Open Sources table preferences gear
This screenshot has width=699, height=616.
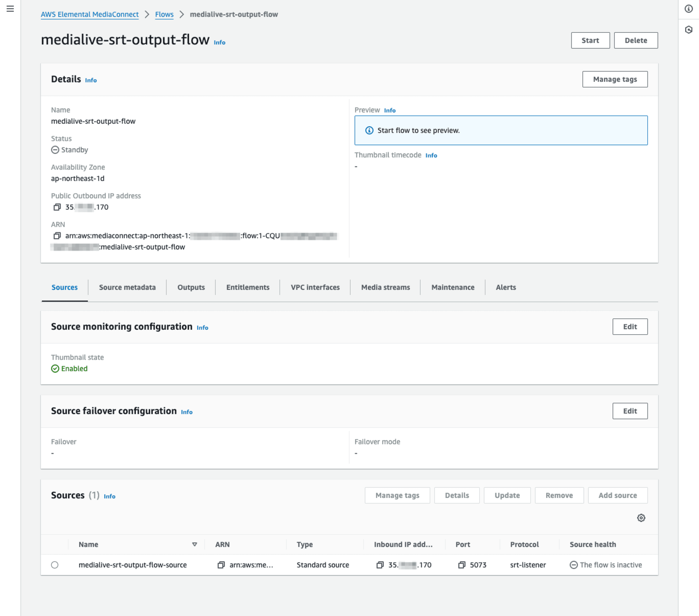click(x=641, y=518)
